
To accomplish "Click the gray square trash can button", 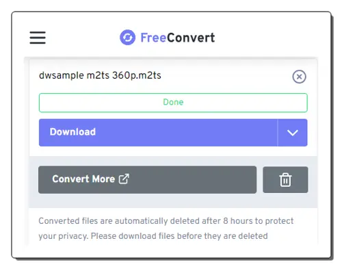I will 285,180.
